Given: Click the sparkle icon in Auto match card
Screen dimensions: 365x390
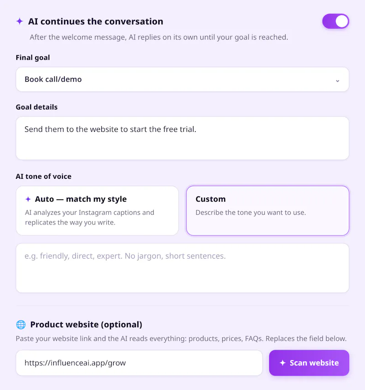Looking at the screenshot, I should point(28,199).
